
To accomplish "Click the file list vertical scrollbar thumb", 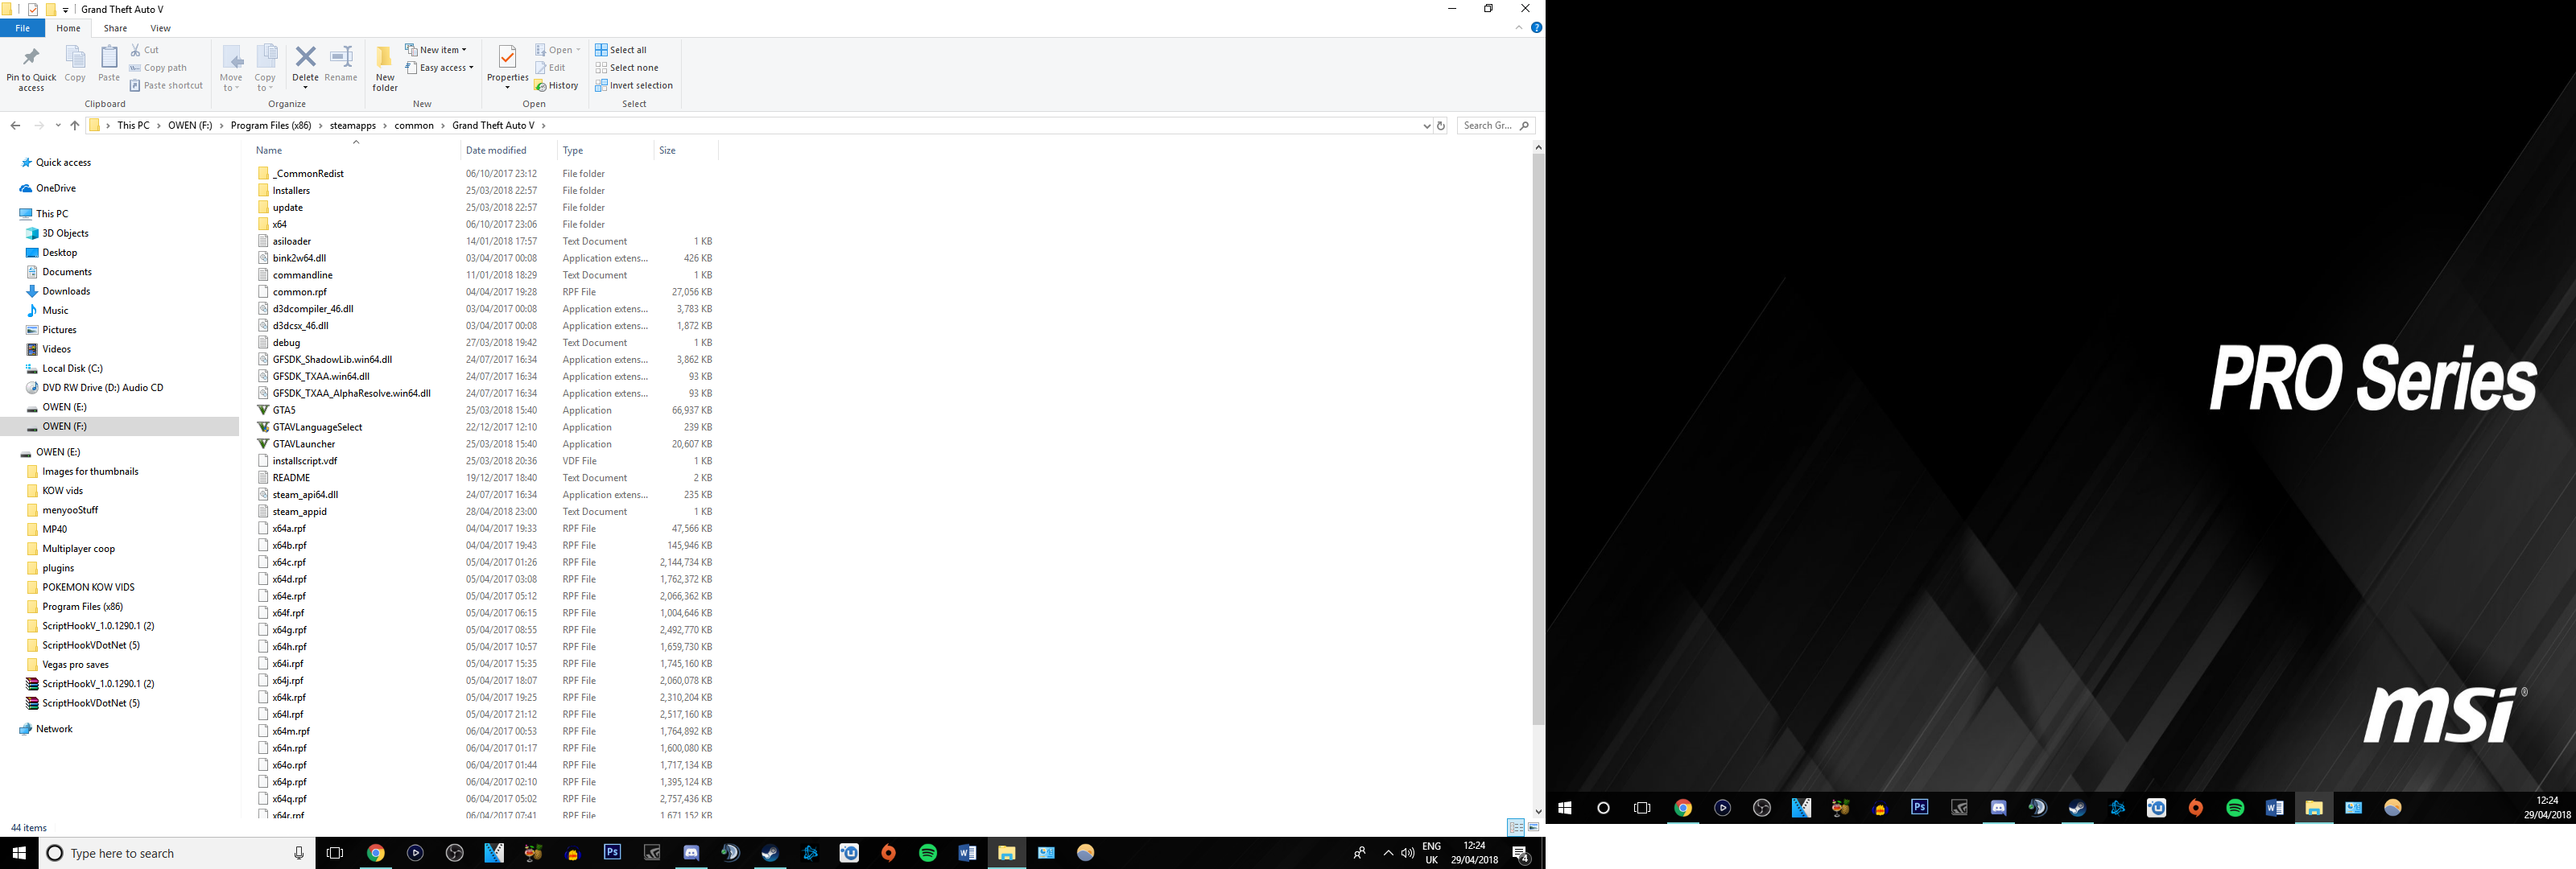I will [1538, 440].
